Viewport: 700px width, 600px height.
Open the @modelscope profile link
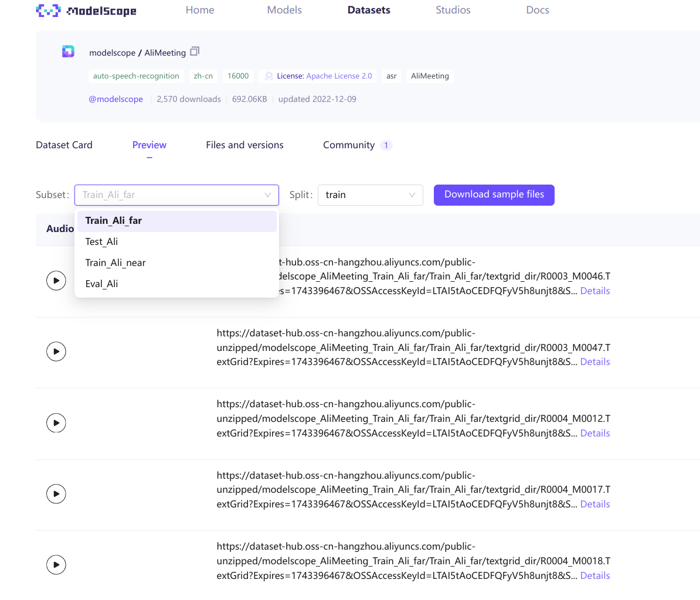click(115, 99)
